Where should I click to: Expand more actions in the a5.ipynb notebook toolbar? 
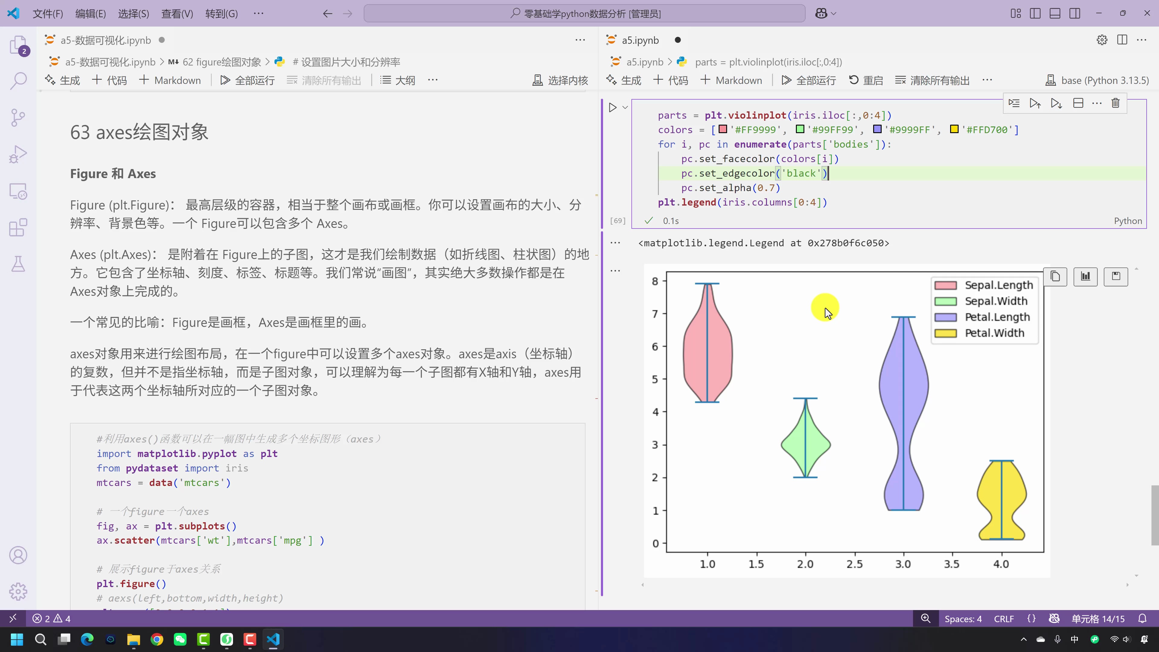click(x=987, y=80)
